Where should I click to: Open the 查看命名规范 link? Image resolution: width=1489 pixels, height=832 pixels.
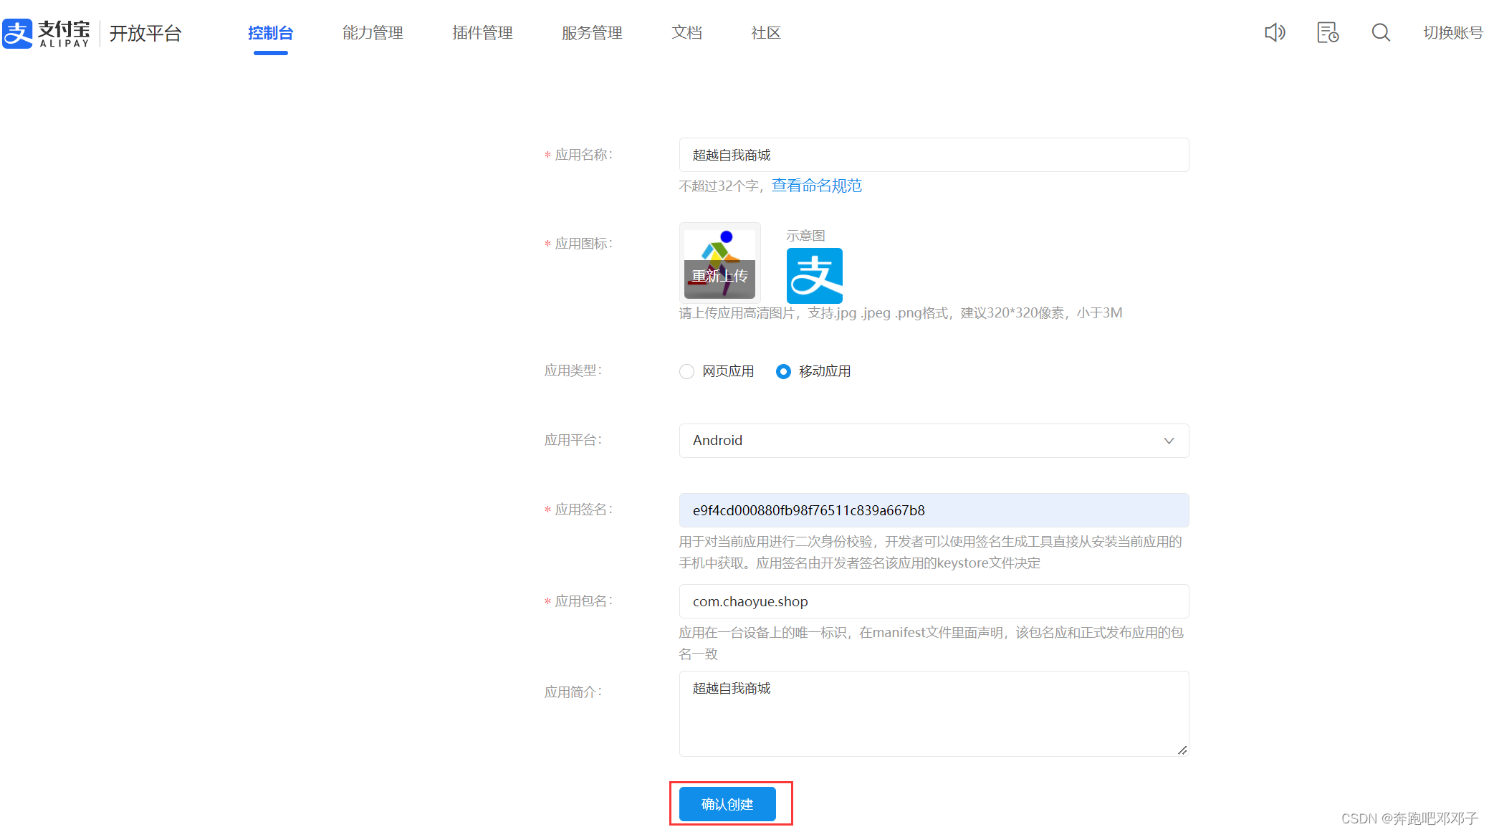coord(816,186)
